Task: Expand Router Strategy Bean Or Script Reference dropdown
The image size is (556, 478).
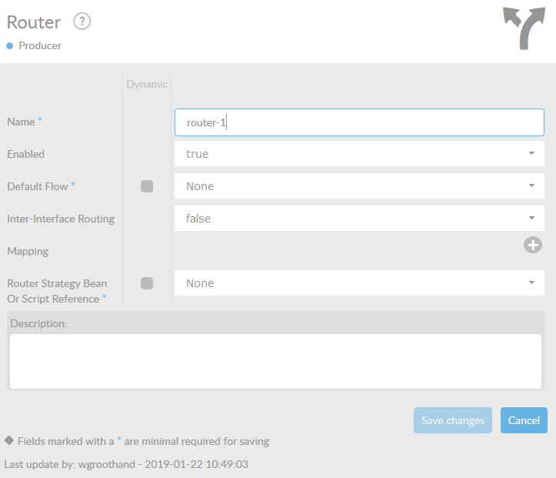Action: [359, 283]
